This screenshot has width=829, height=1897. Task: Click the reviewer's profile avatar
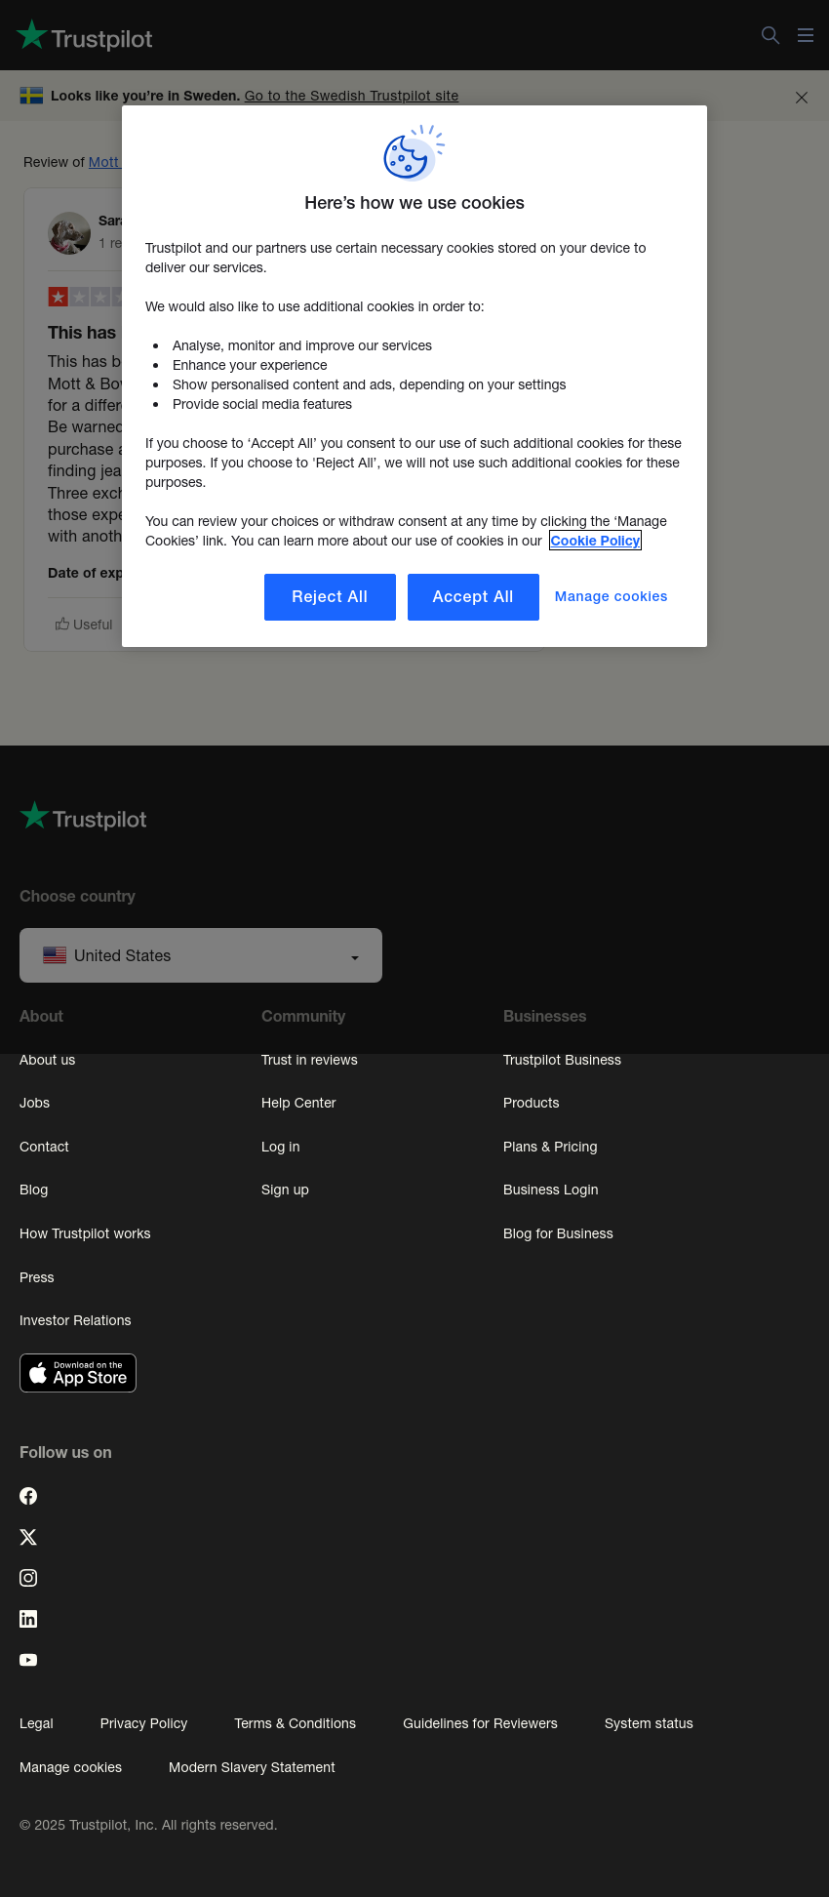pyautogui.click(x=69, y=233)
